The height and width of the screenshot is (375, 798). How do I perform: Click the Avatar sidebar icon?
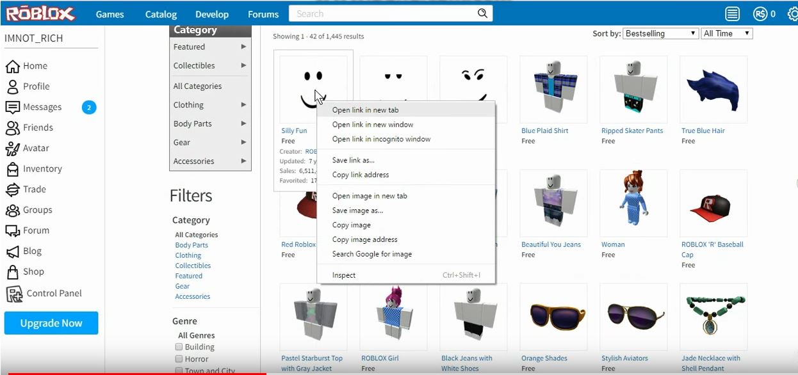pos(12,148)
